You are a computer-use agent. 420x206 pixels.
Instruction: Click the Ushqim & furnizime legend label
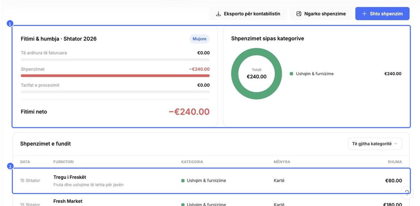click(x=315, y=74)
